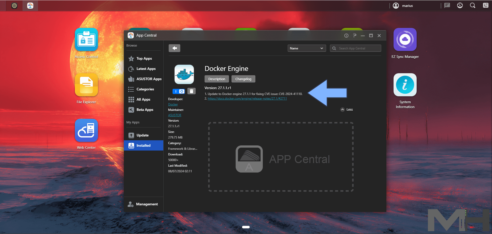
Task: Maximize the App Central window
Action: click(371, 36)
